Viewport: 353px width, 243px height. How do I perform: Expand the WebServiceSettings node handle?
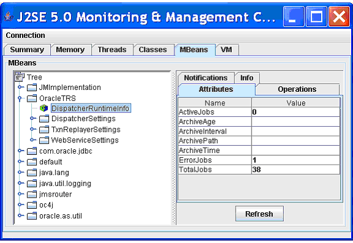pyautogui.click(x=33, y=140)
